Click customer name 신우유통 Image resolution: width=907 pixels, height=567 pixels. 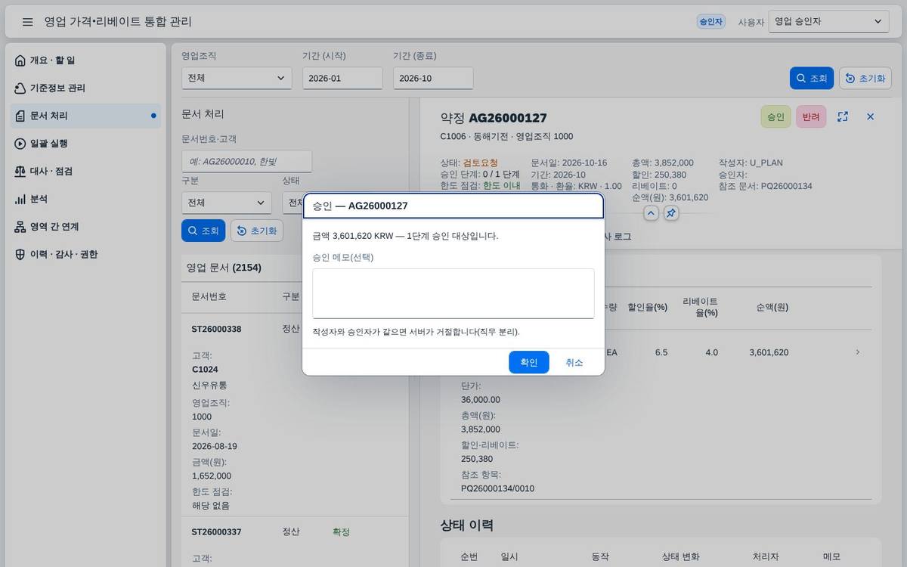pyautogui.click(x=210, y=386)
